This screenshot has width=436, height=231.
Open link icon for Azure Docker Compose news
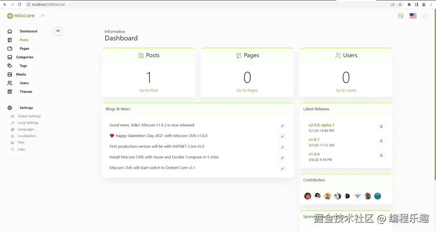282,158
